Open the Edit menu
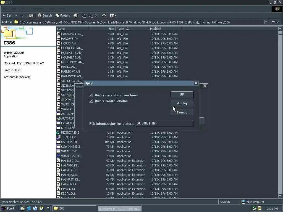Image resolution: width=283 pixels, height=212 pixels. coord(14,9)
